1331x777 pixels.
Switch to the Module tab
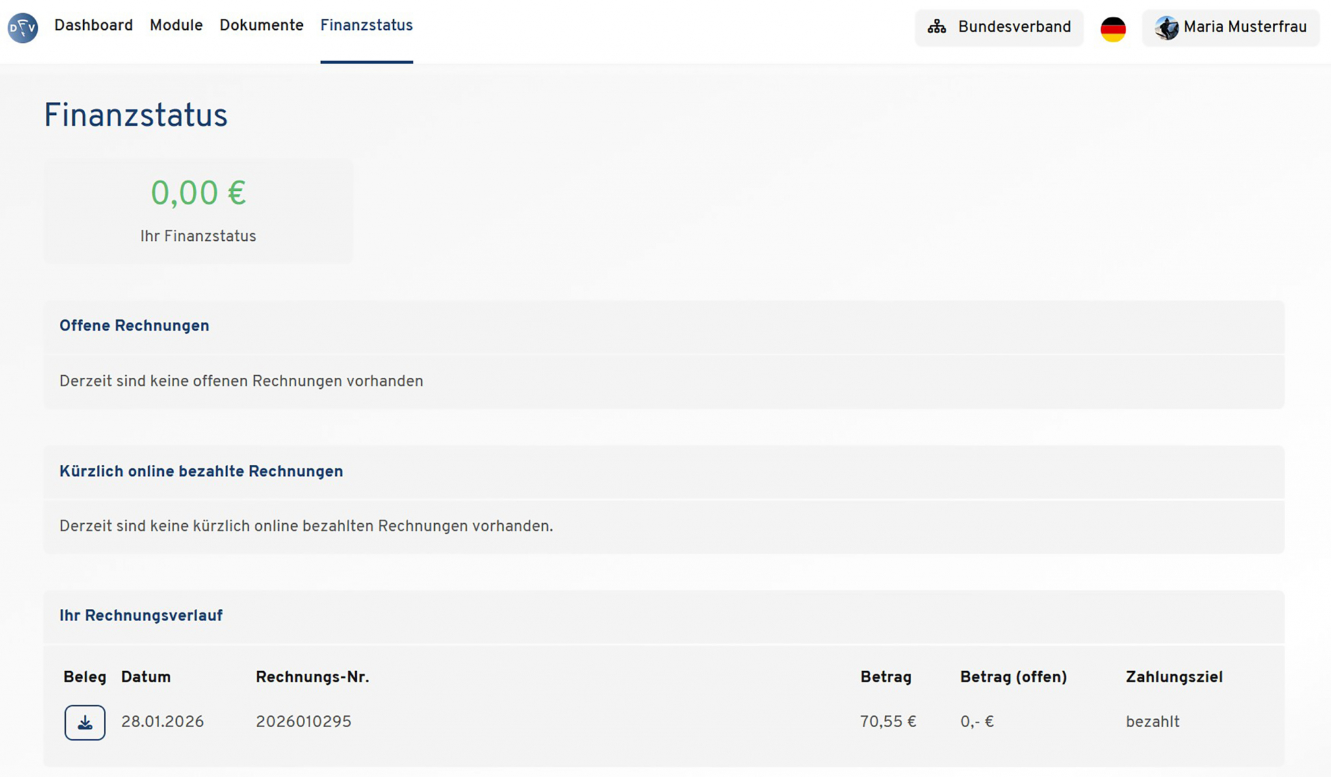(176, 26)
